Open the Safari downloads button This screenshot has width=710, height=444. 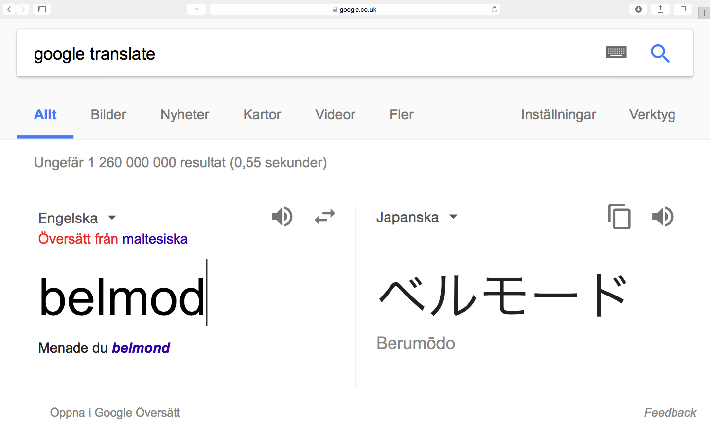[638, 9]
